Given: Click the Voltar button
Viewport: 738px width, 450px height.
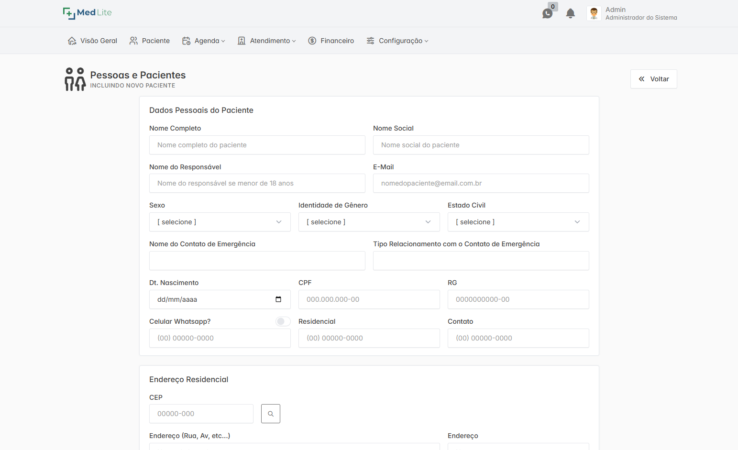Looking at the screenshot, I should (x=653, y=79).
